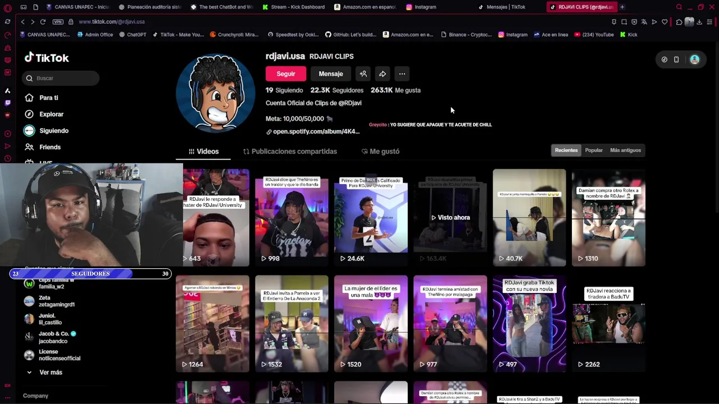Expand the Ver más followed accounts list
The width and height of the screenshot is (719, 404).
point(44,373)
